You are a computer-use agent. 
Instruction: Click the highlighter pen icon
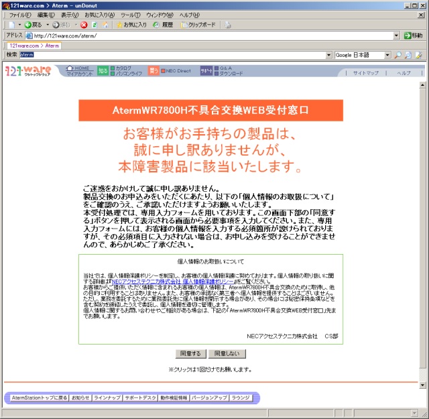(x=418, y=55)
